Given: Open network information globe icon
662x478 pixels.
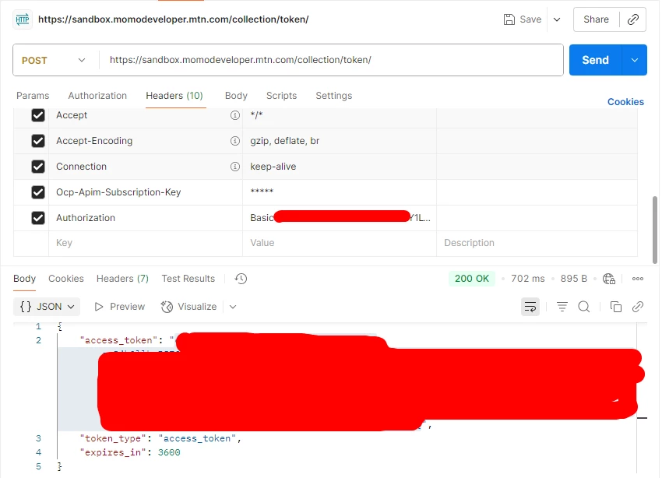Looking at the screenshot, I should pyautogui.click(x=609, y=279).
